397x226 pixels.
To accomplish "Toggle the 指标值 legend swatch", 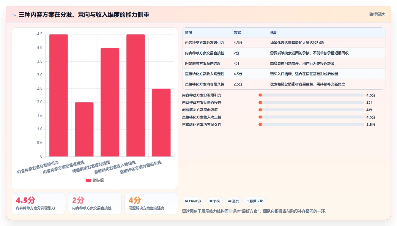I will 89,180.
